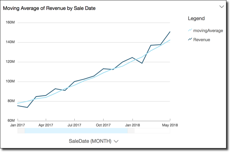Click the Jan 2017 x-axis tick label
Image resolution: width=230 pixels, height=152 pixels.
[17, 125]
